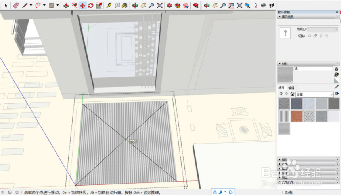Select the Rotate tool
The width and height of the screenshot is (341, 195).
91,6
